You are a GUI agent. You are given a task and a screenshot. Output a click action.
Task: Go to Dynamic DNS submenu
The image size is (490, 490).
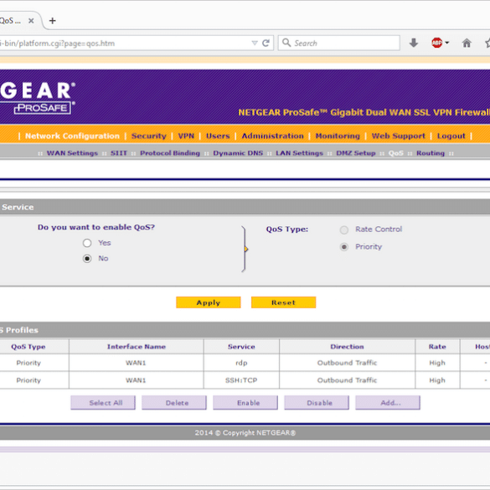point(238,153)
